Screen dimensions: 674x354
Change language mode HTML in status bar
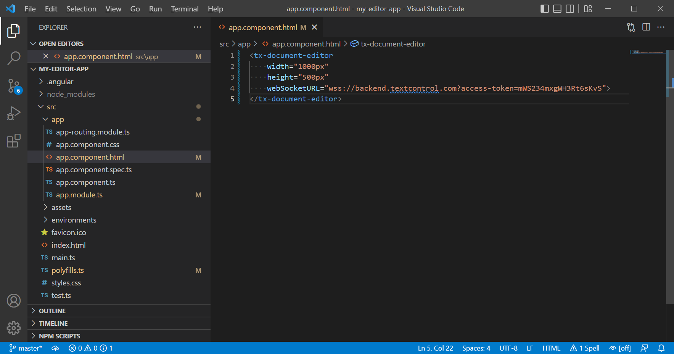point(551,348)
